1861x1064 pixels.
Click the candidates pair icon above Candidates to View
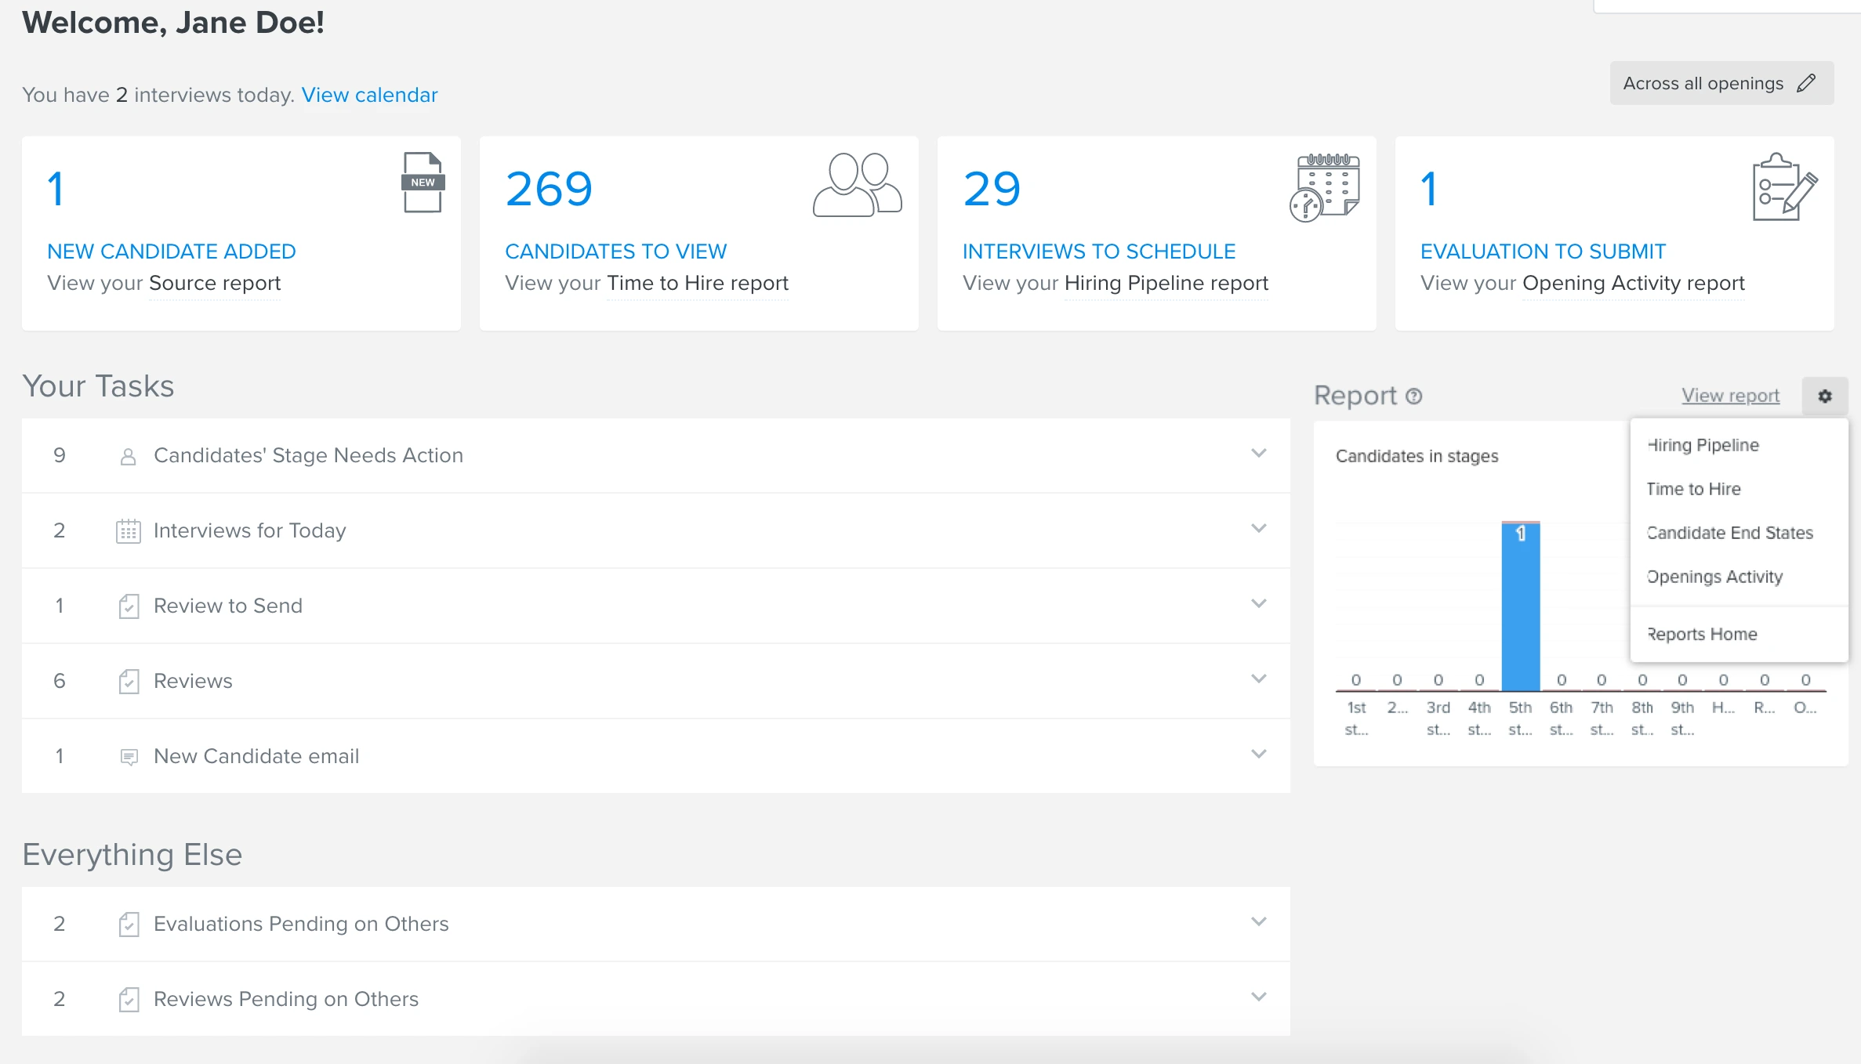pyautogui.click(x=858, y=185)
